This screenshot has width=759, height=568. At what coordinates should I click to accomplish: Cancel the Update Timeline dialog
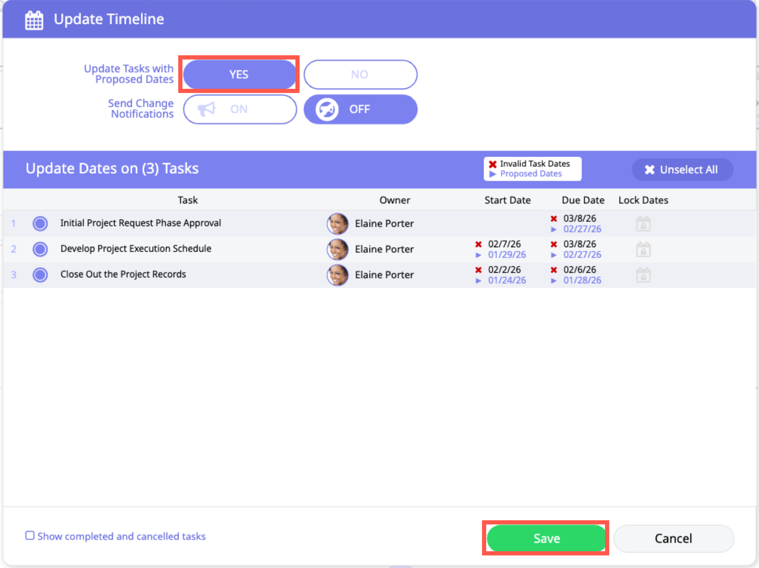pos(673,538)
